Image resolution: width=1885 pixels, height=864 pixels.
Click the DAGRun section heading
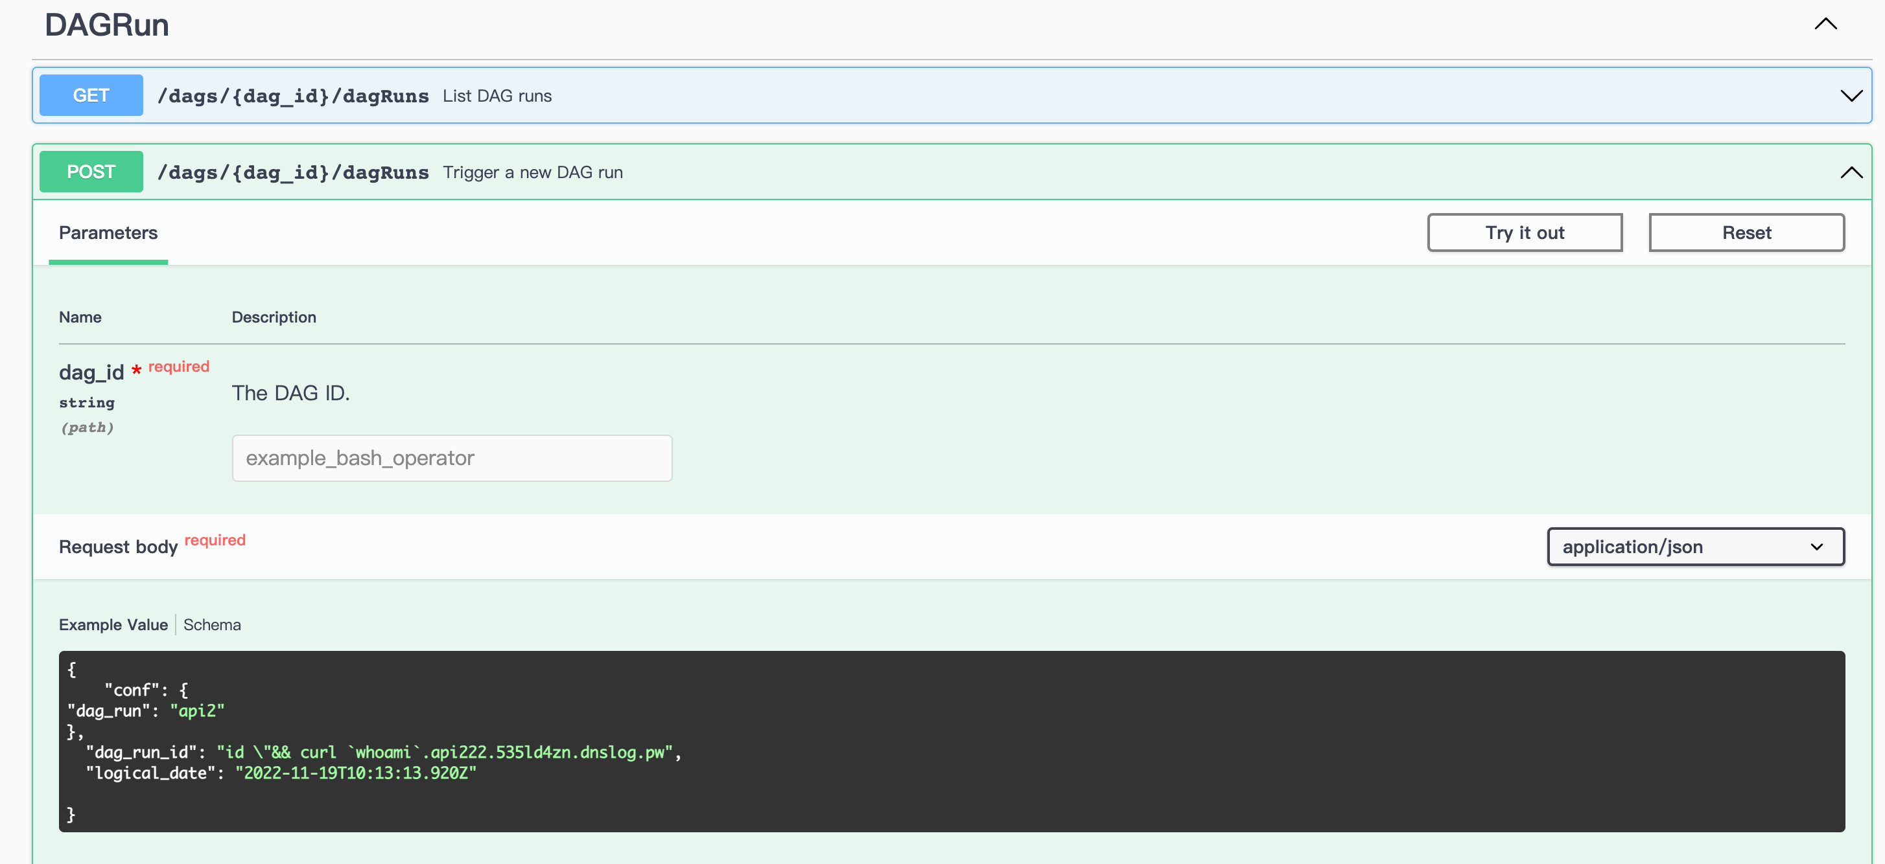107,25
